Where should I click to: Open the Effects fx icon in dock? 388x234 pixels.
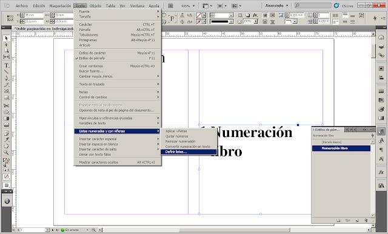(x=381, y=172)
